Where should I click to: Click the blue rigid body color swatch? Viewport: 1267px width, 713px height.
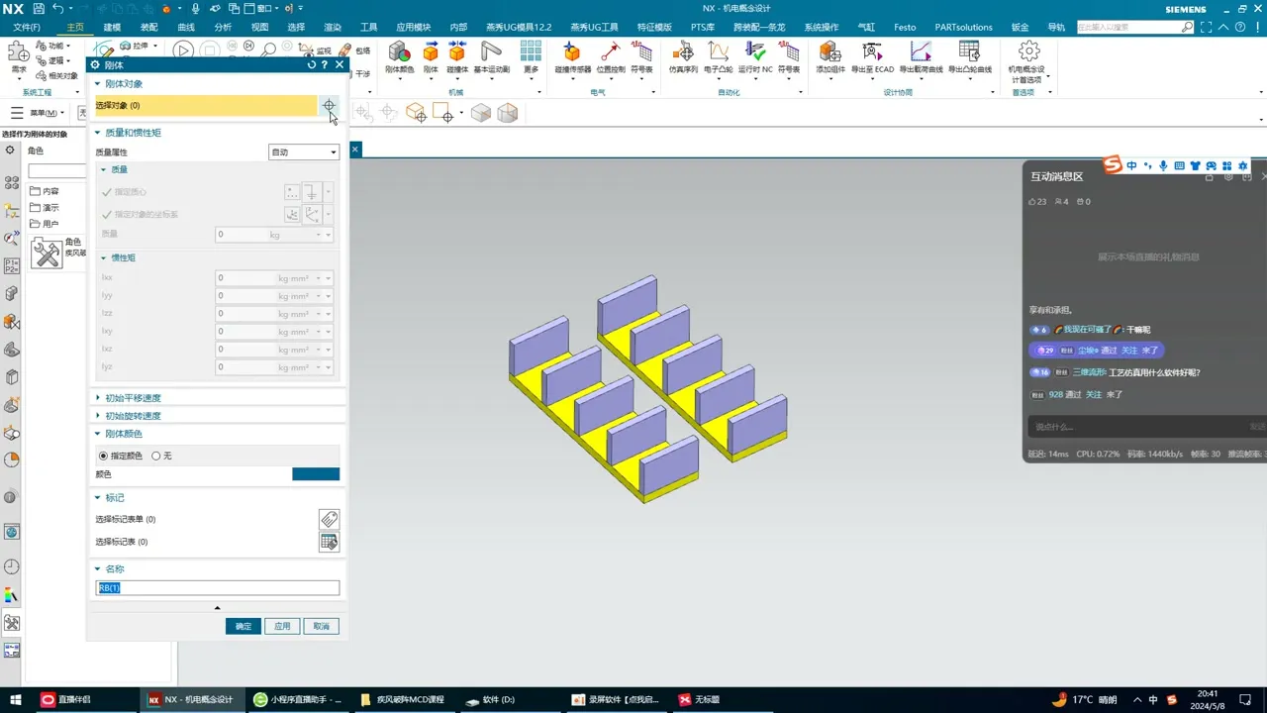(x=316, y=474)
